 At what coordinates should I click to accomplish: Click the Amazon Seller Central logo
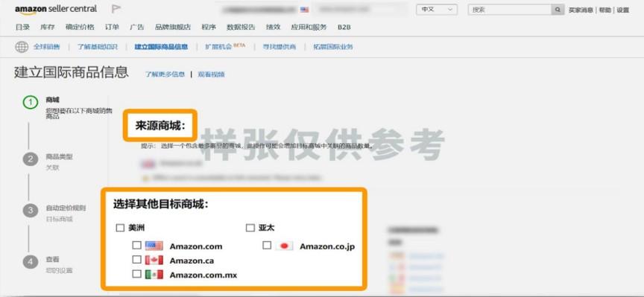pyautogui.click(x=56, y=9)
